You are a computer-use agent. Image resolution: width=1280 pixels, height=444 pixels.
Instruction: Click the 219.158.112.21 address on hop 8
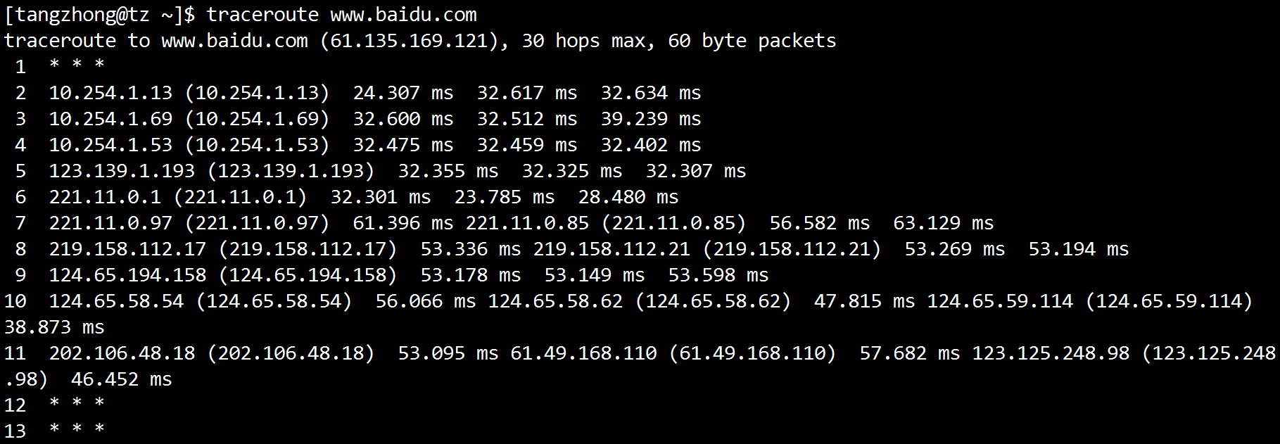click(x=612, y=249)
